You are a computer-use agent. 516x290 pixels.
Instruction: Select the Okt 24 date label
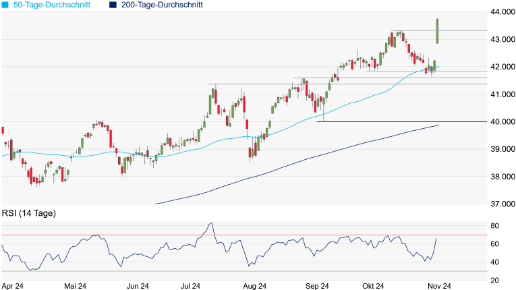click(372, 286)
